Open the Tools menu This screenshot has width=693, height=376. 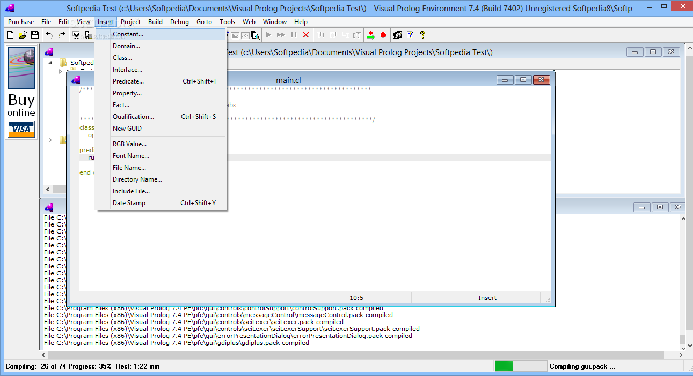(227, 22)
